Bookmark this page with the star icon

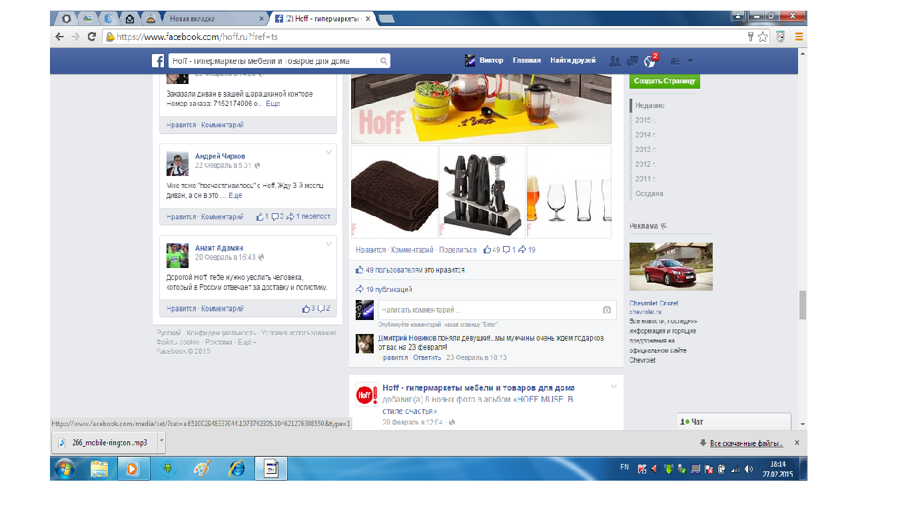click(x=763, y=37)
